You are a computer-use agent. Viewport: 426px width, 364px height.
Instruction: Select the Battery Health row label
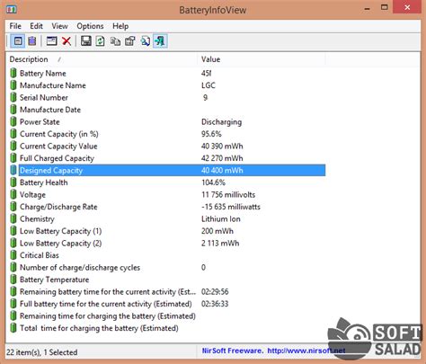[x=44, y=182]
